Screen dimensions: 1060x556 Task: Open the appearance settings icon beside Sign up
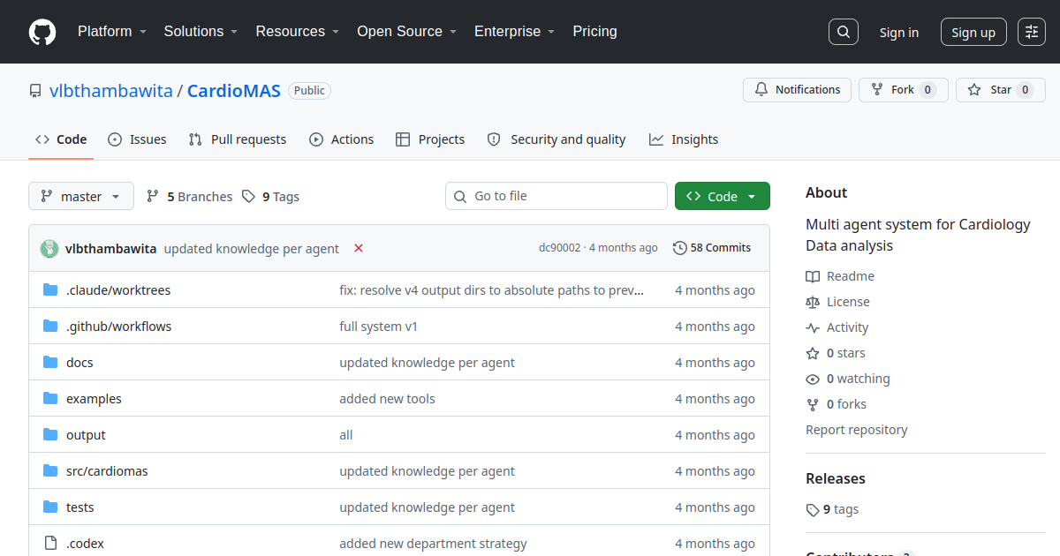coord(1032,32)
